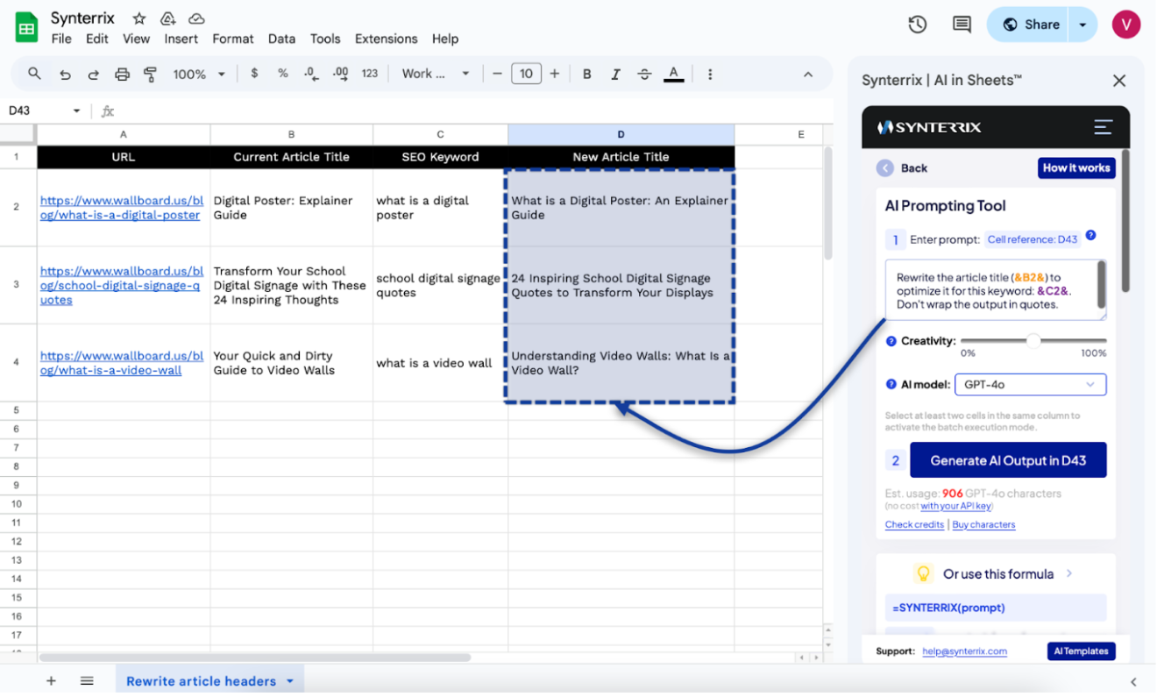Viewport: 1157px width, 697px height.
Task: Open the zoom 100% dropdown
Action: (199, 75)
